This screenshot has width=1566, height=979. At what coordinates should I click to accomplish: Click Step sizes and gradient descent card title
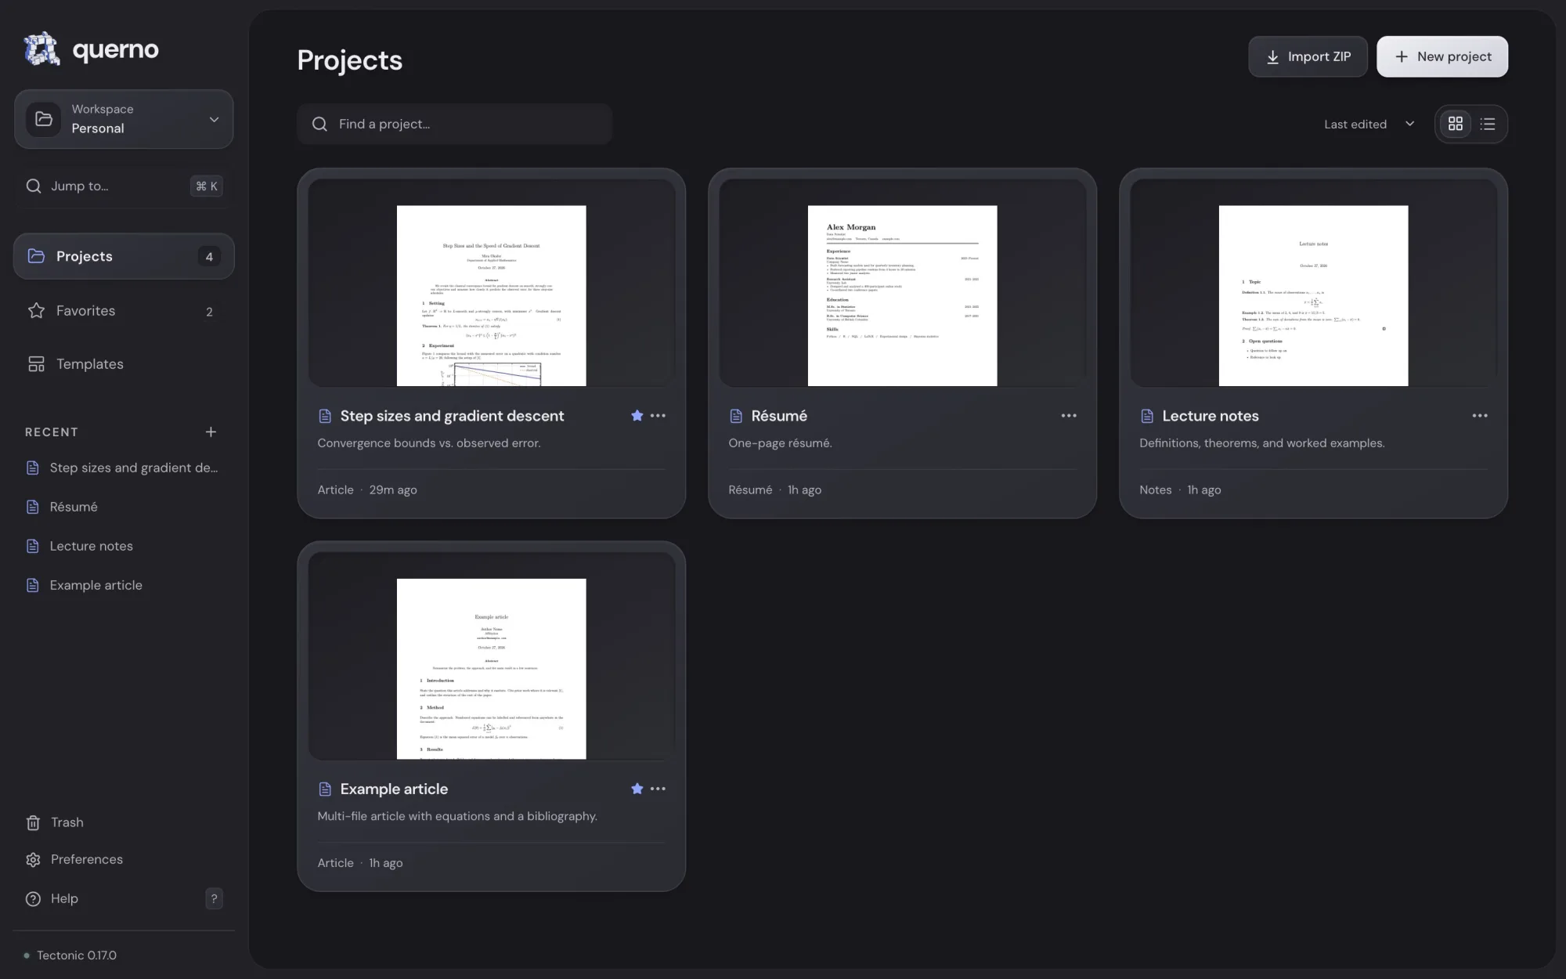(x=452, y=416)
